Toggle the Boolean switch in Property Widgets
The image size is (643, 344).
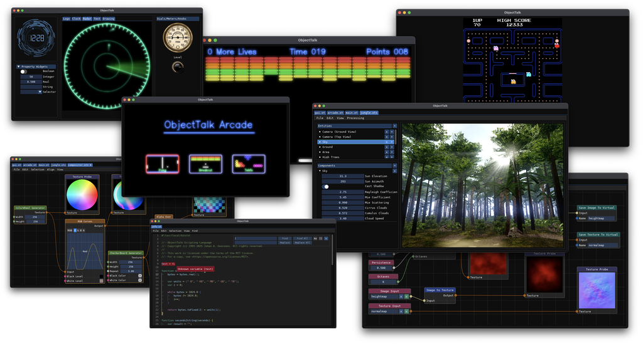(23, 71)
